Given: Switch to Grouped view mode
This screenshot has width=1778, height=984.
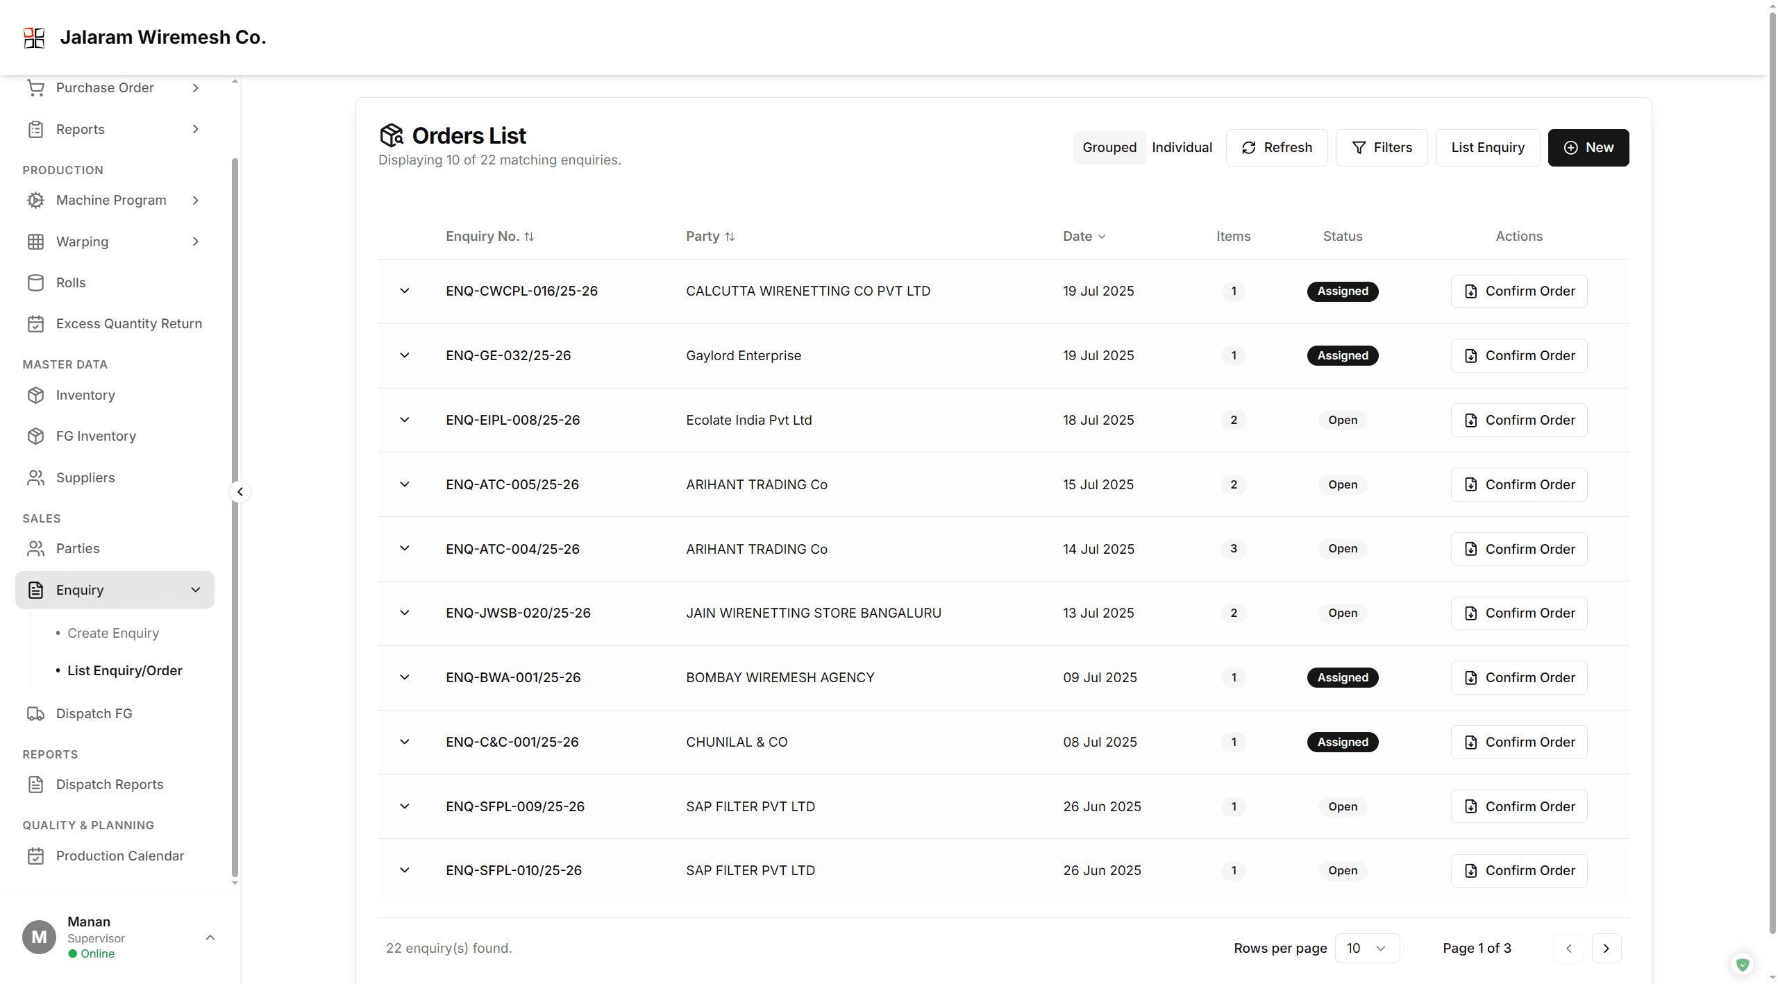Looking at the screenshot, I should 1108,147.
